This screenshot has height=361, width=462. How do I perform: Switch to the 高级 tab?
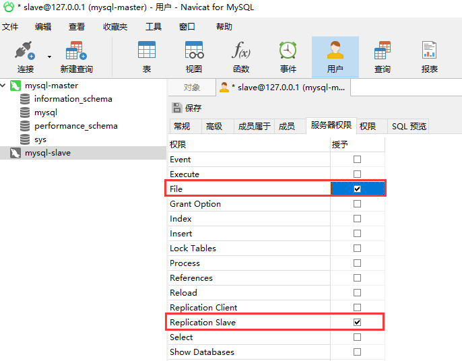point(218,127)
